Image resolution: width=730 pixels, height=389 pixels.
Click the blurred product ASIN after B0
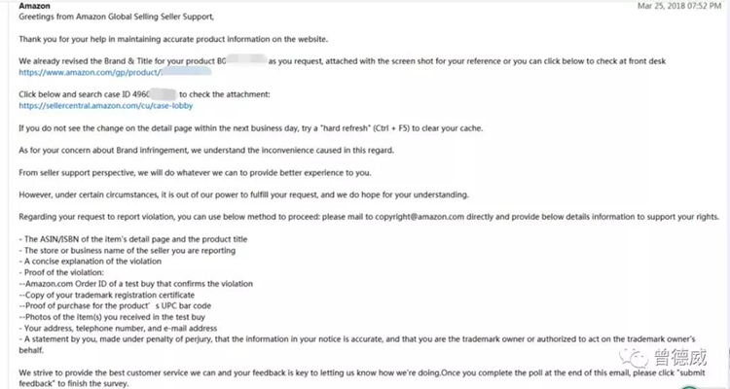247,60
